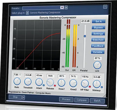Click the help question mark icon
This screenshot has height=110, width=117.
[x=105, y=7]
